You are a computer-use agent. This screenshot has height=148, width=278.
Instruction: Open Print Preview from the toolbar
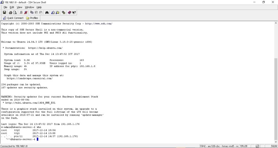coord(15,12)
